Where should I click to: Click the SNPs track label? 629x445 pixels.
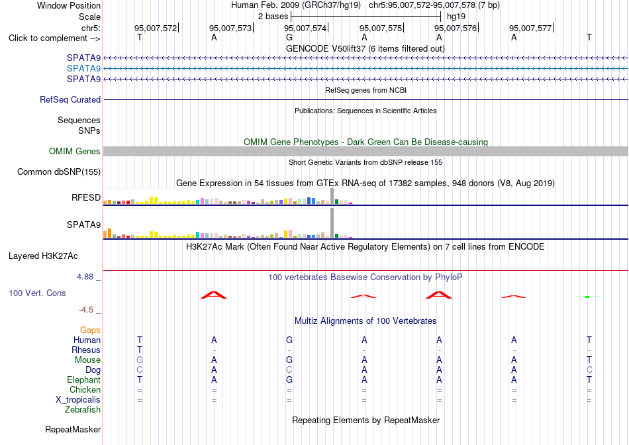pos(89,130)
